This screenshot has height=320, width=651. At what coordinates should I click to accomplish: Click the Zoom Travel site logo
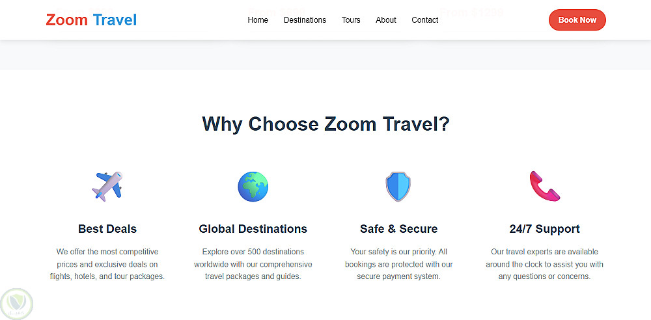coord(91,20)
